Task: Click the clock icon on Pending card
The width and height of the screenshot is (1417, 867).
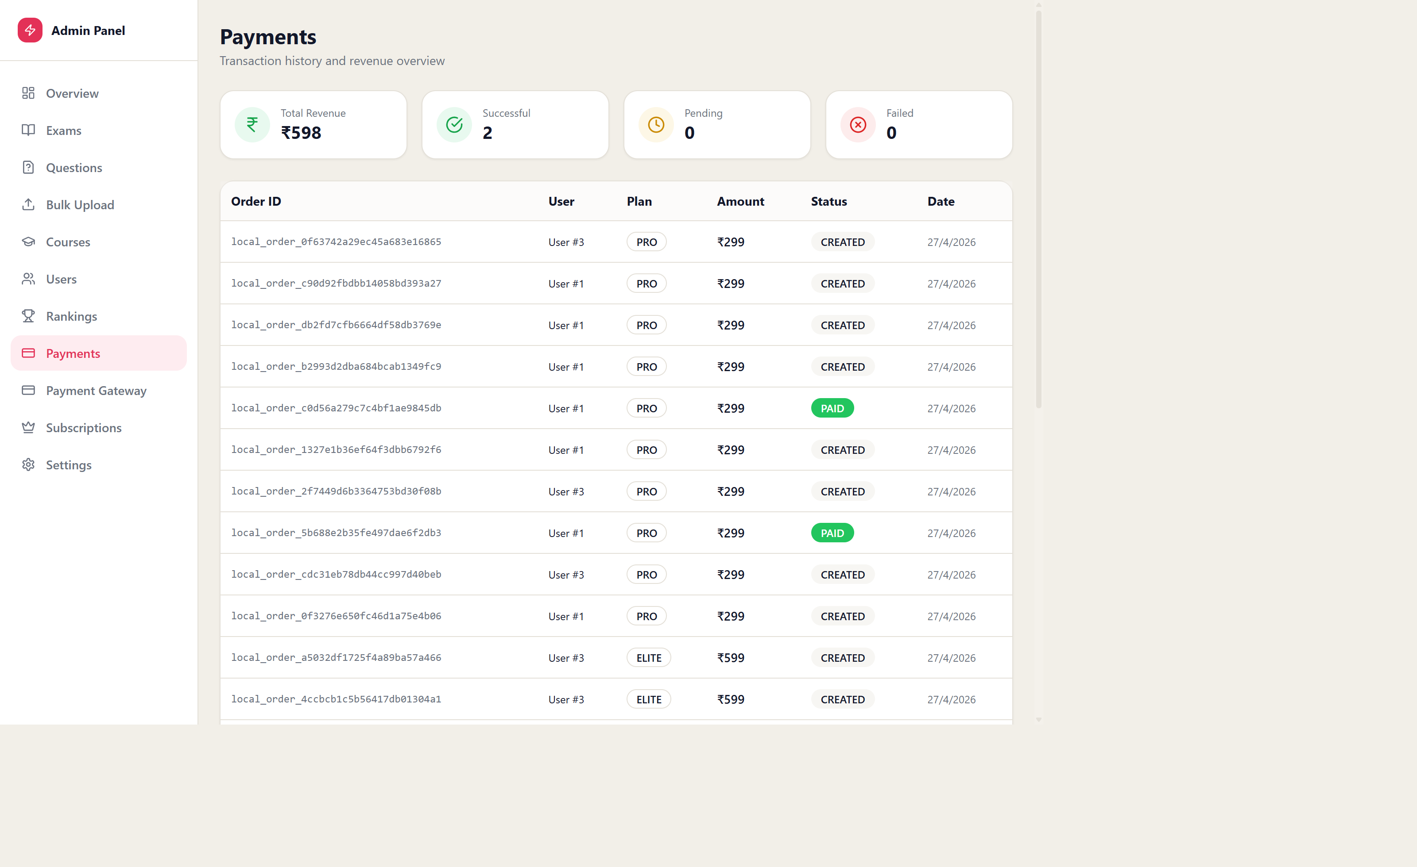Action: point(656,125)
